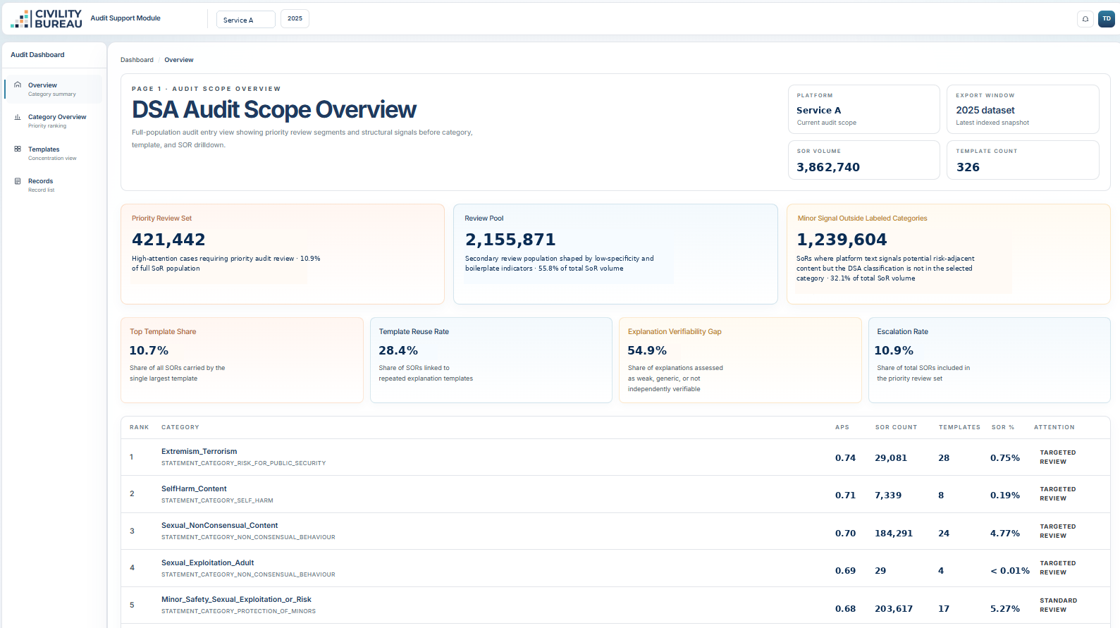Sort by the SOR COUNT column header
Image resolution: width=1120 pixels, height=628 pixels.
click(897, 427)
